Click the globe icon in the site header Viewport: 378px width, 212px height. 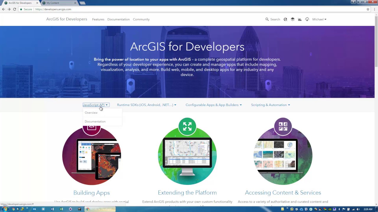[x=285, y=19]
